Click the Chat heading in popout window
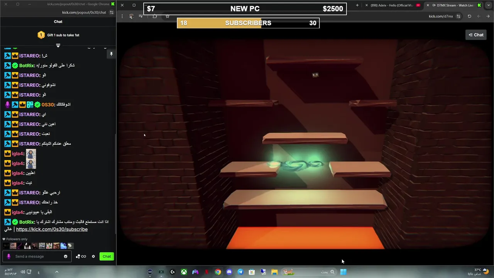 pos(58,22)
